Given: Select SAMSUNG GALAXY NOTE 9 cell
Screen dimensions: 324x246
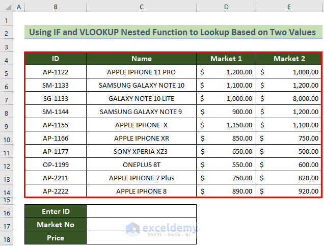Looking at the screenshot, I should (x=141, y=112).
